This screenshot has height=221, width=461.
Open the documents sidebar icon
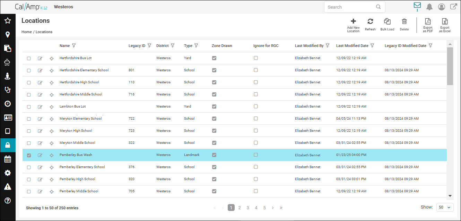(8, 48)
